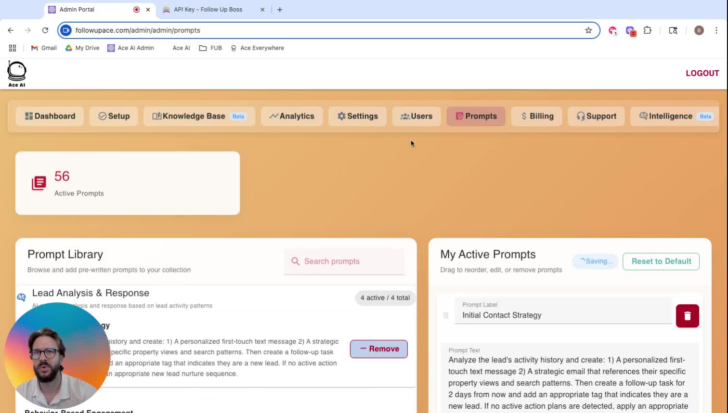Grab the drag handle beside Prompt Label
The width and height of the screenshot is (728, 413).
446,316
